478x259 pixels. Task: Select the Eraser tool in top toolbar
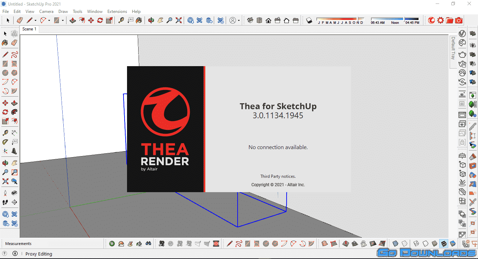(20, 20)
